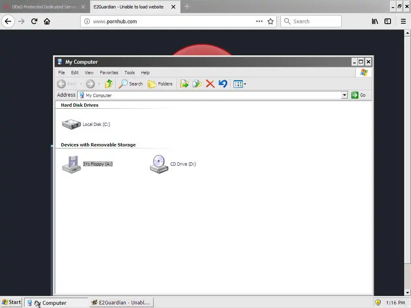Open File menu in My Computer
The image size is (411, 308).
(x=61, y=73)
